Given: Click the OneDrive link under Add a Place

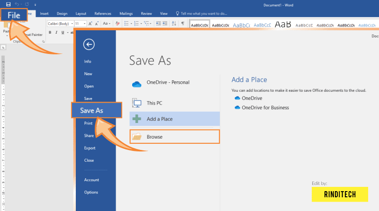Looking at the screenshot, I should tap(252, 98).
